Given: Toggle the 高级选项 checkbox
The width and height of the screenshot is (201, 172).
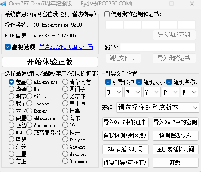Looking at the screenshot, I should click(8, 47).
